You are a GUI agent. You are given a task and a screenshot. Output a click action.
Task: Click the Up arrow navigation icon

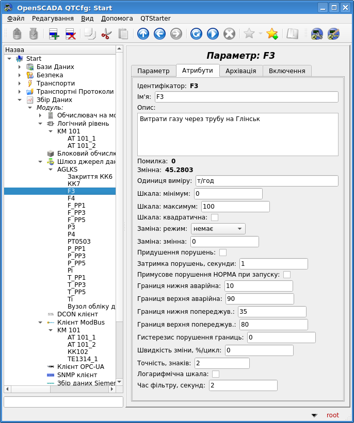click(x=143, y=34)
